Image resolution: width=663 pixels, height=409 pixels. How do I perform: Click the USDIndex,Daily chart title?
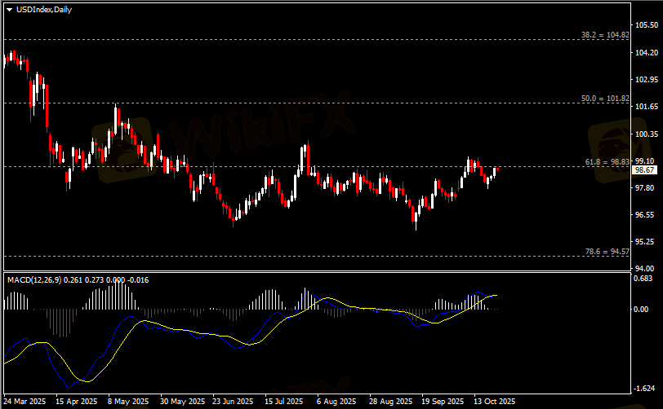[44, 10]
